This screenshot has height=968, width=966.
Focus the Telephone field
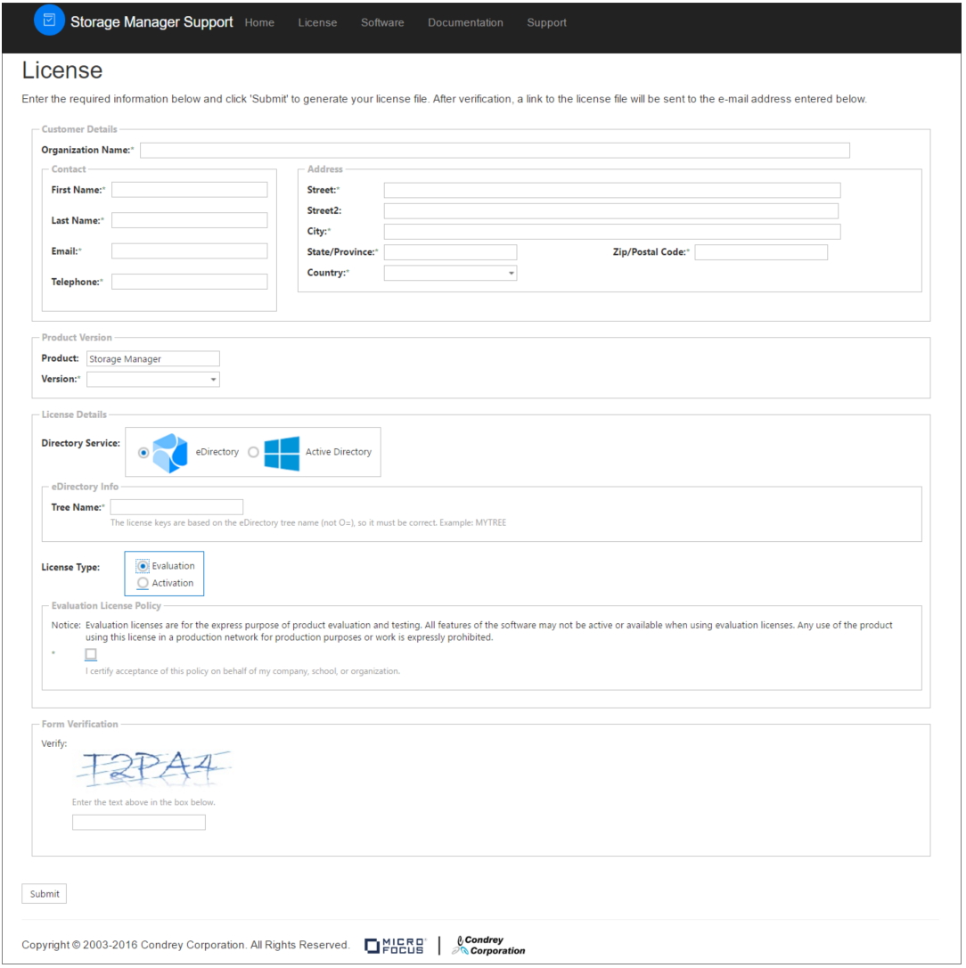click(x=190, y=283)
